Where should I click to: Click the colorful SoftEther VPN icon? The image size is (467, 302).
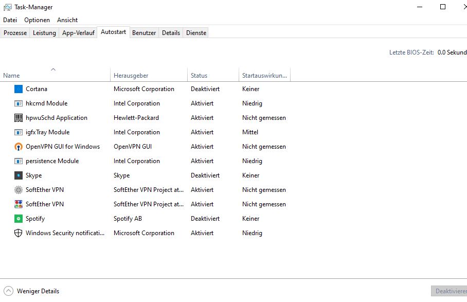coord(19,204)
